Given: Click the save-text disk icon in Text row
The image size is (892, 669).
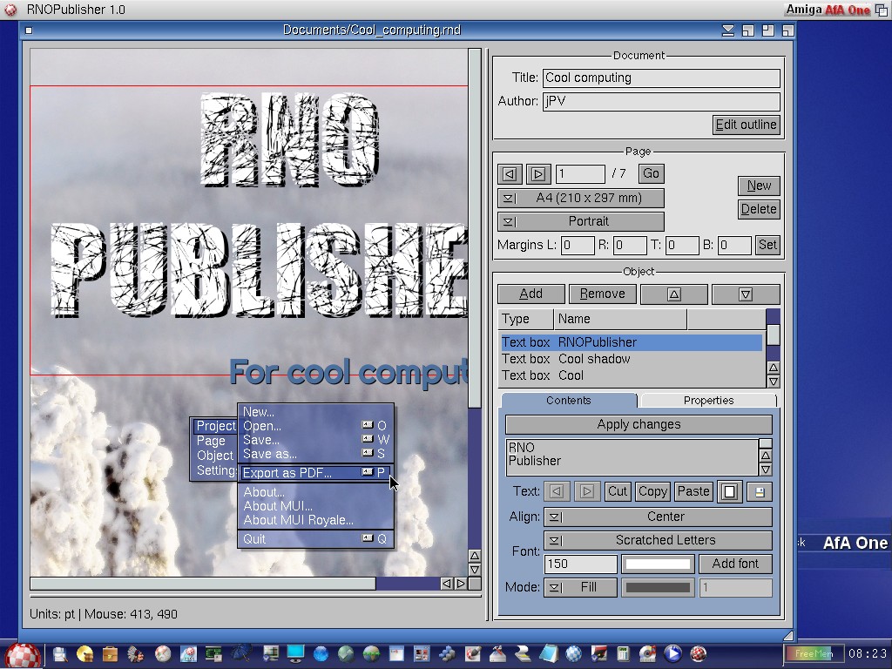Looking at the screenshot, I should pos(759,491).
